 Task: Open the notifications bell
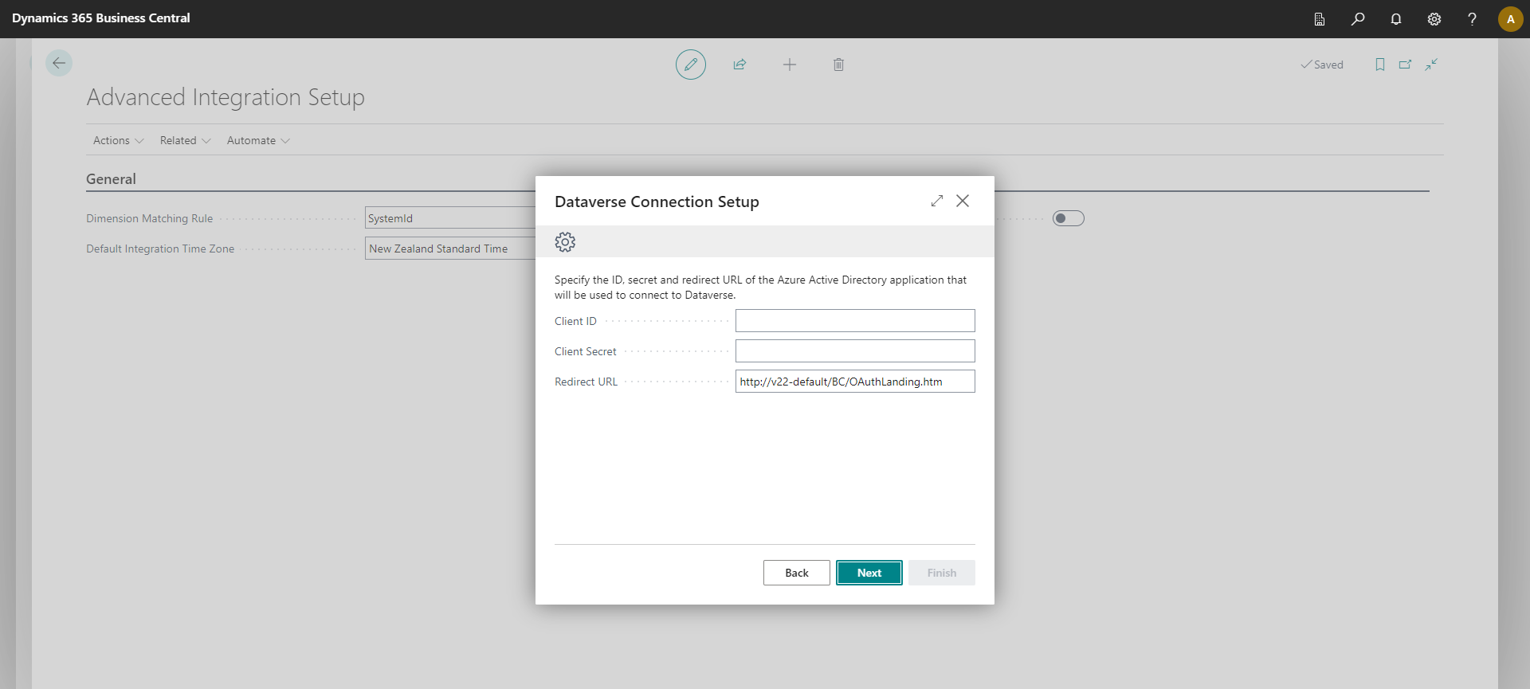point(1396,19)
